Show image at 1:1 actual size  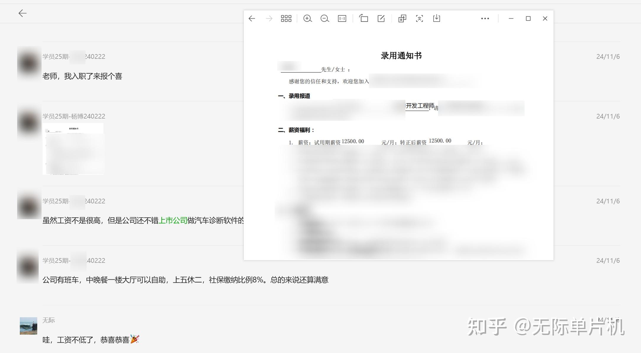coord(342,19)
